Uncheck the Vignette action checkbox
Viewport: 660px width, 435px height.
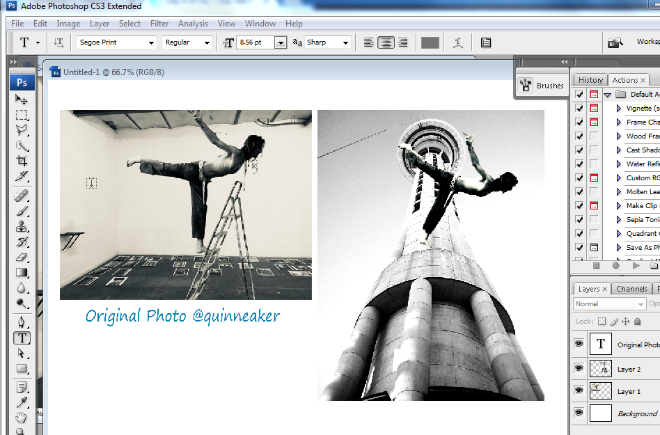tap(580, 108)
